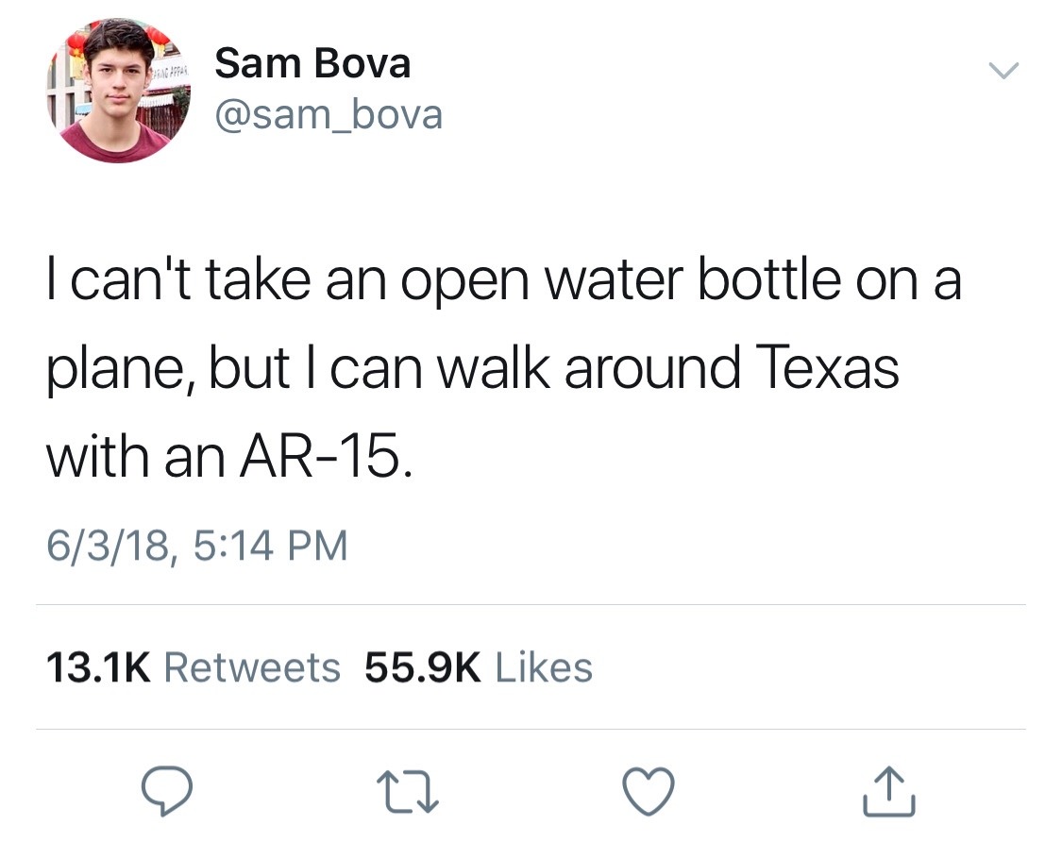1062x842 pixels.
Task: Like the tweet with the heart icon
Action: (649, 790)
